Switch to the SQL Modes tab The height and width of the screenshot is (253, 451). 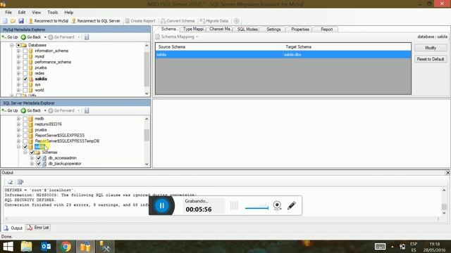click(x=247, y=30)
